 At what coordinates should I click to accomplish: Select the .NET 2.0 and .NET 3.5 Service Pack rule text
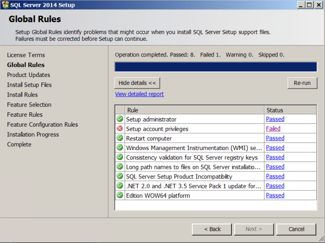[194, 186]
